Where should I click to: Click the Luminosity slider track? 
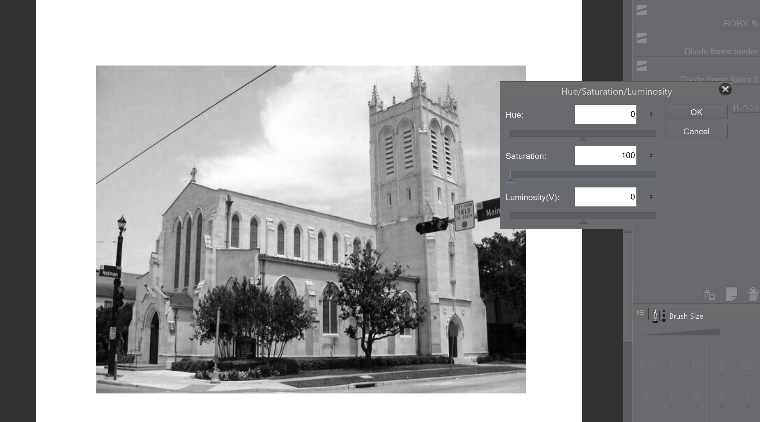pyautogui.click(x=583, y=216)
